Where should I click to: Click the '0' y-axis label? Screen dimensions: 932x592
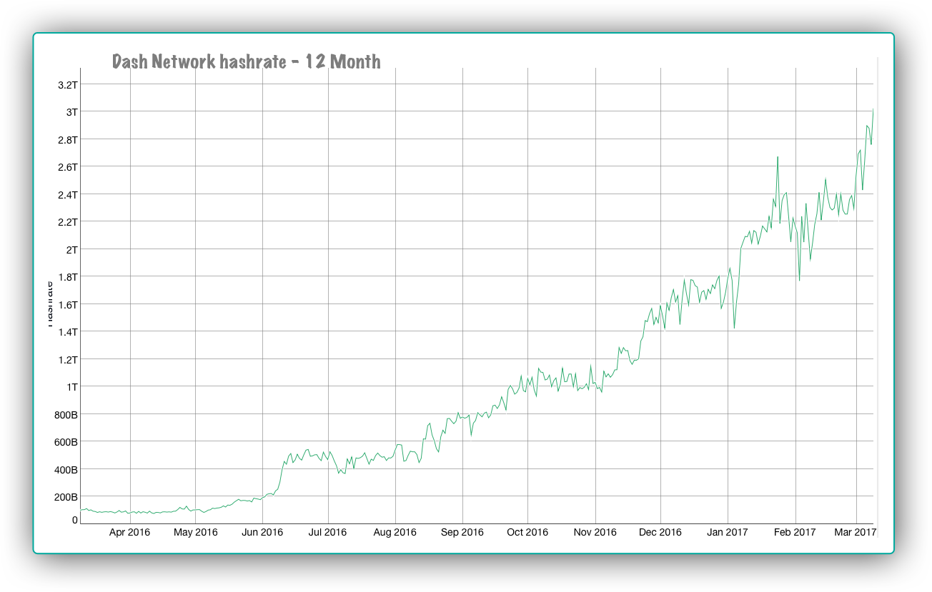click(74, 520)
